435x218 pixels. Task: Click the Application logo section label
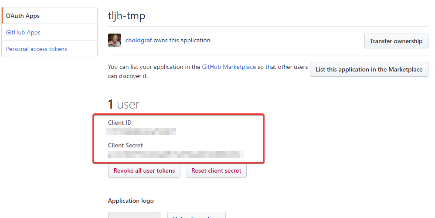[x=131, y=201]
